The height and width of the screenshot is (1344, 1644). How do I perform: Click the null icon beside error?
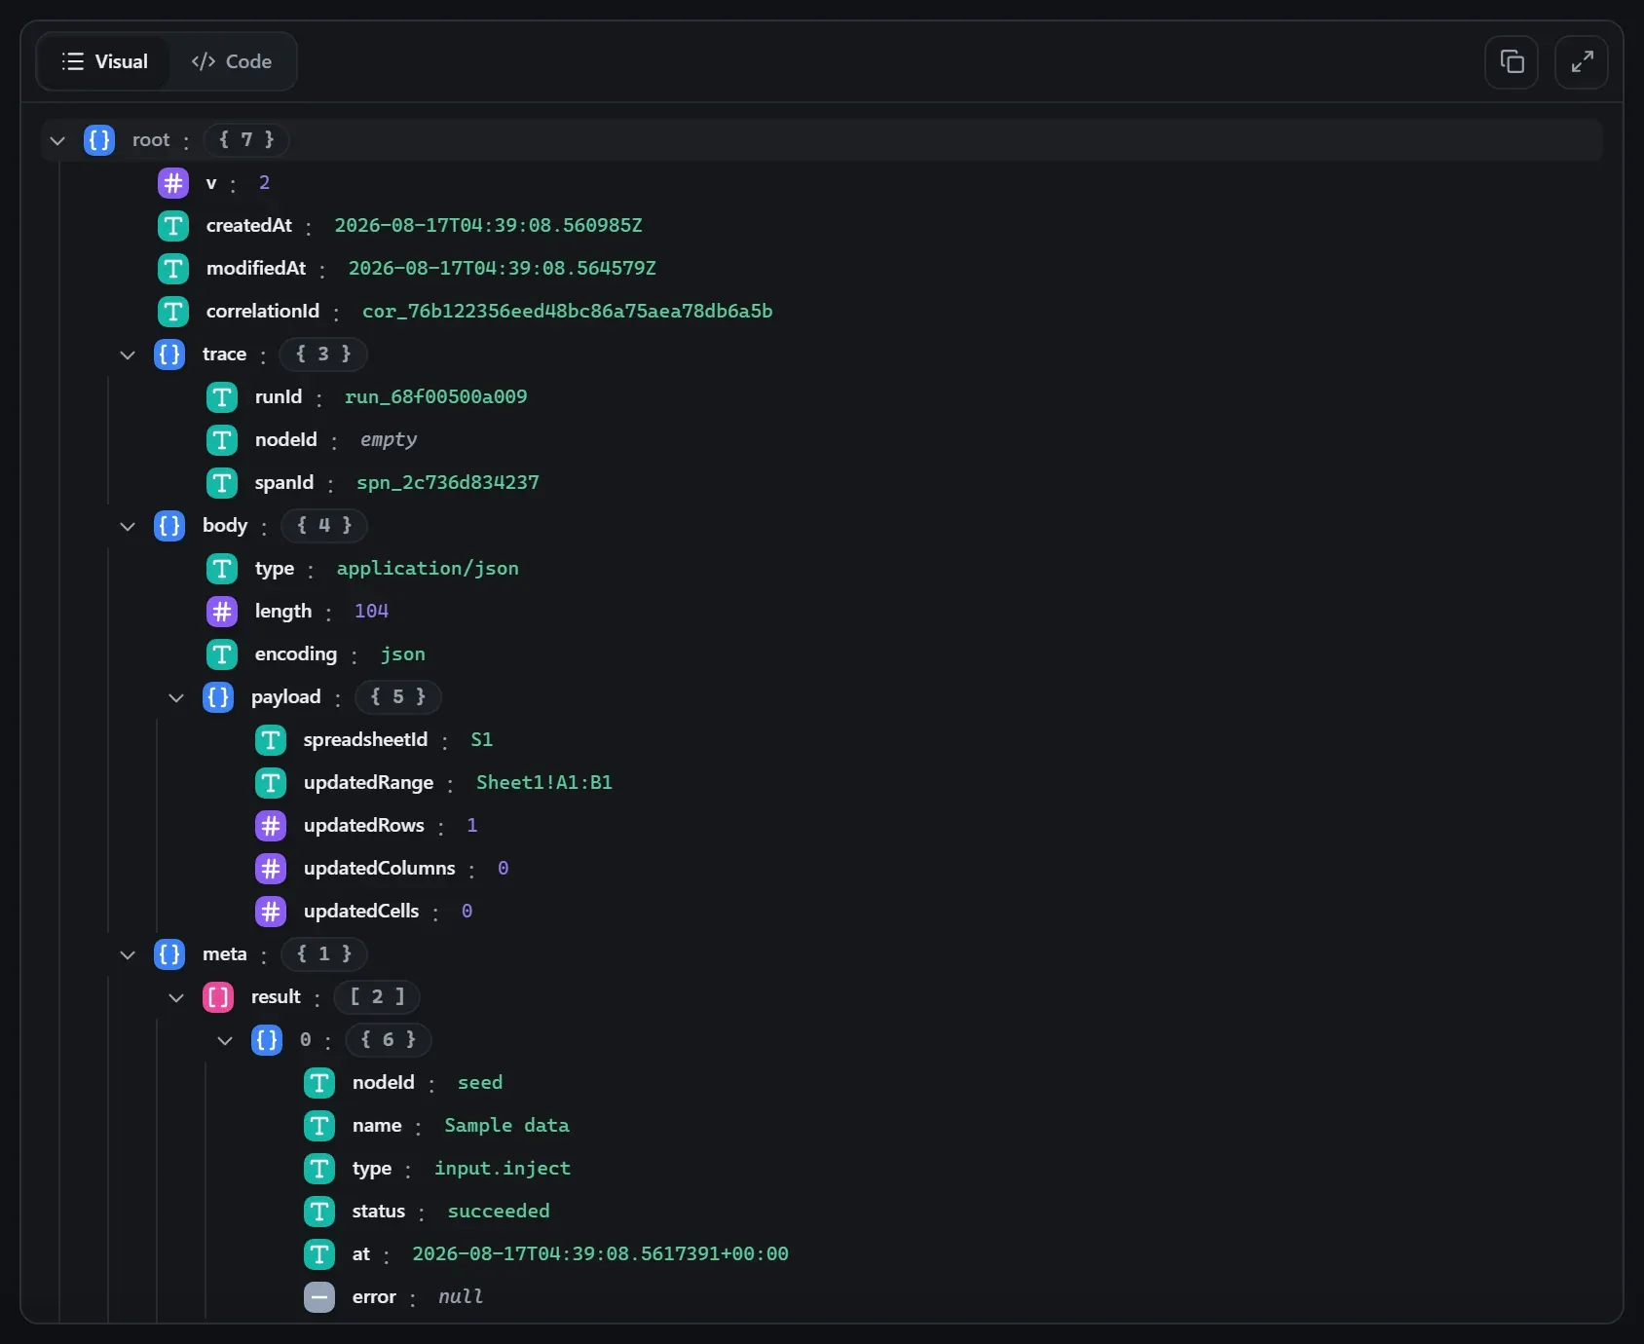[x=319, y=1297]
